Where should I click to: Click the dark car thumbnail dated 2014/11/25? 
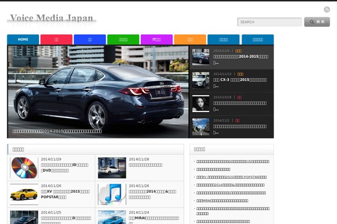[x=24, y=217]
